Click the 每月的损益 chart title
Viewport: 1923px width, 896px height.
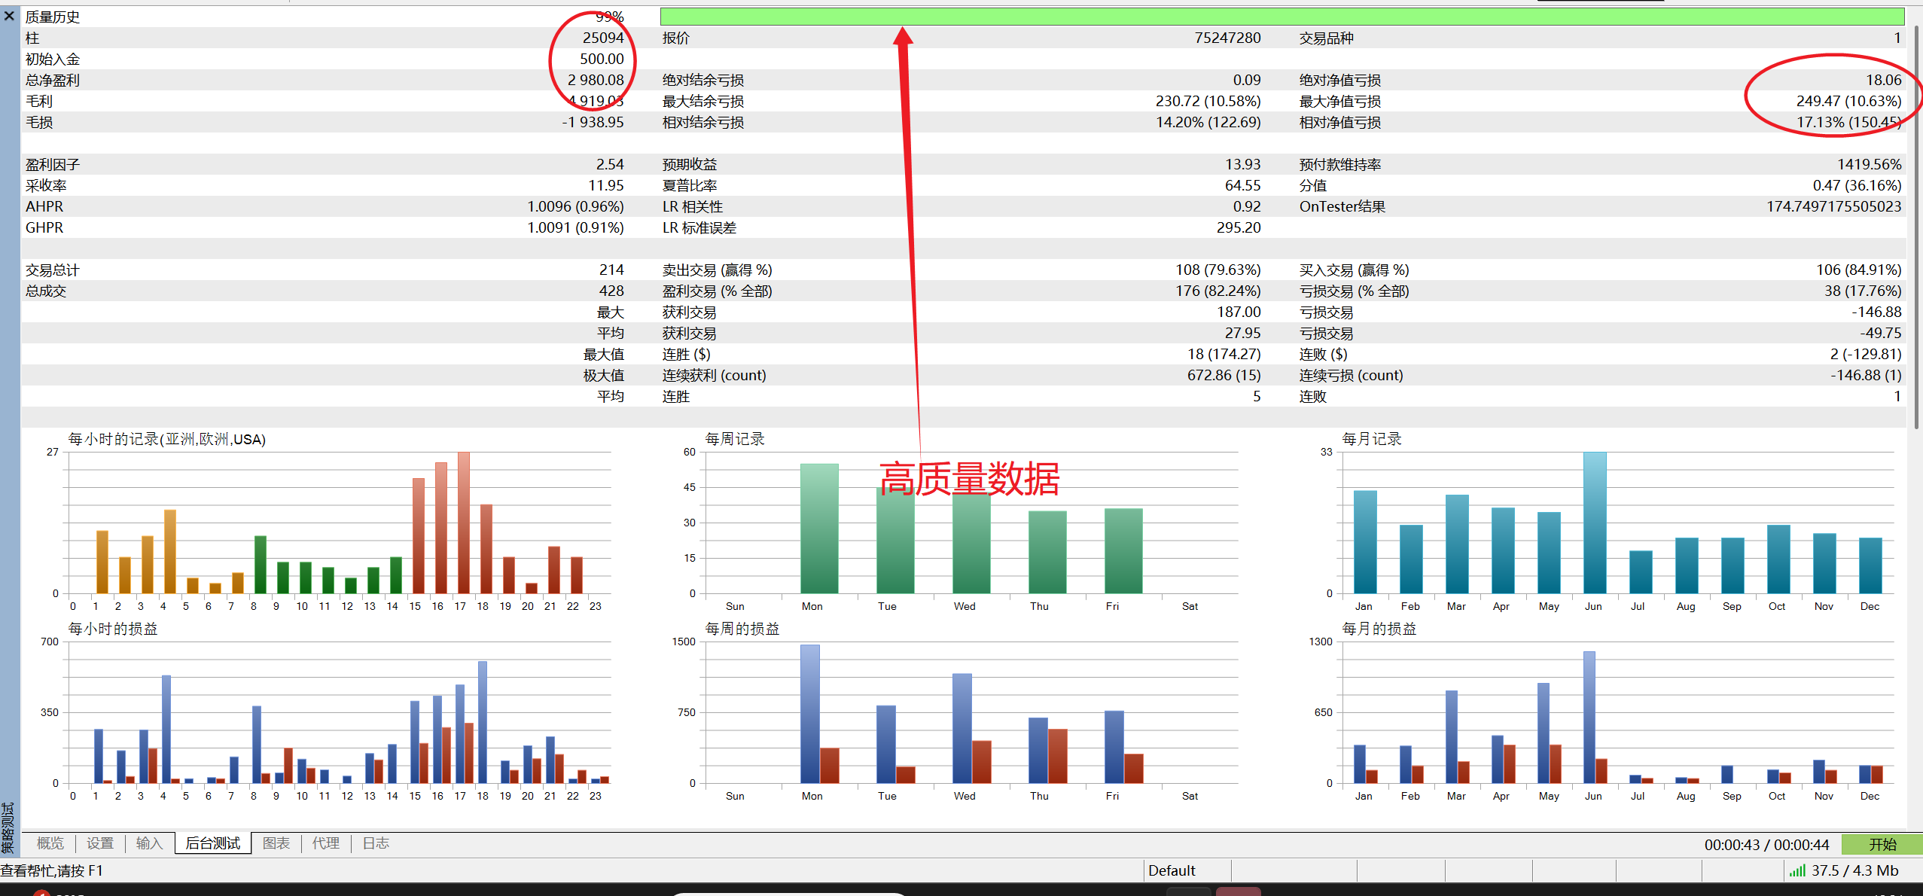[1379, 629]
